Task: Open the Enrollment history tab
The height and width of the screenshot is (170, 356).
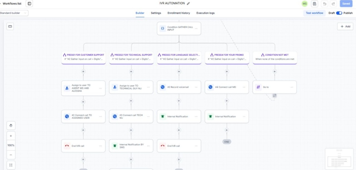Action: (179, 13)
